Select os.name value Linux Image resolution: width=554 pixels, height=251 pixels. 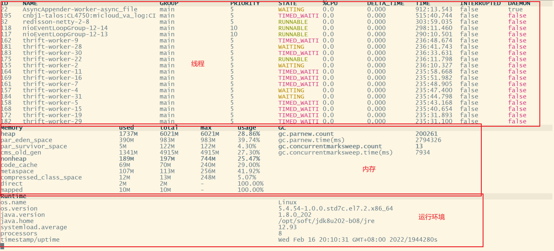tap(288, 202)
